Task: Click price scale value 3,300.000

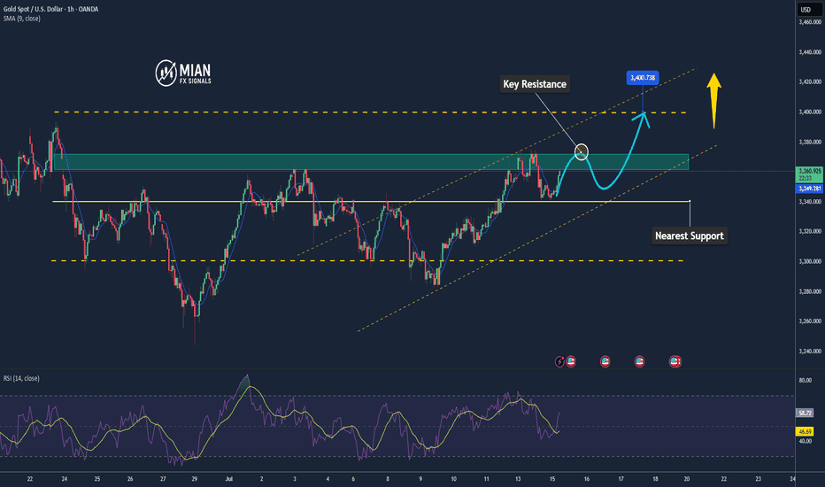Action: [x=810, y=262]
